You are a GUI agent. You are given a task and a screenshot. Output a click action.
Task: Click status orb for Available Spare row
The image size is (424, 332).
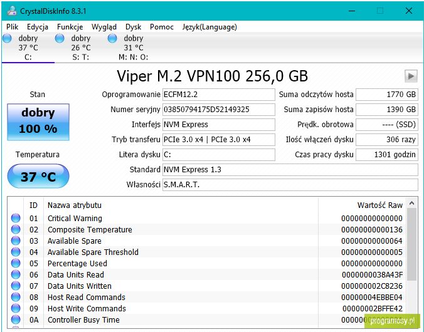(16, 241)
